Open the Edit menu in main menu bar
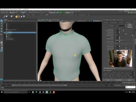Viewport: 136px width, 102px height. coord(4,11)
